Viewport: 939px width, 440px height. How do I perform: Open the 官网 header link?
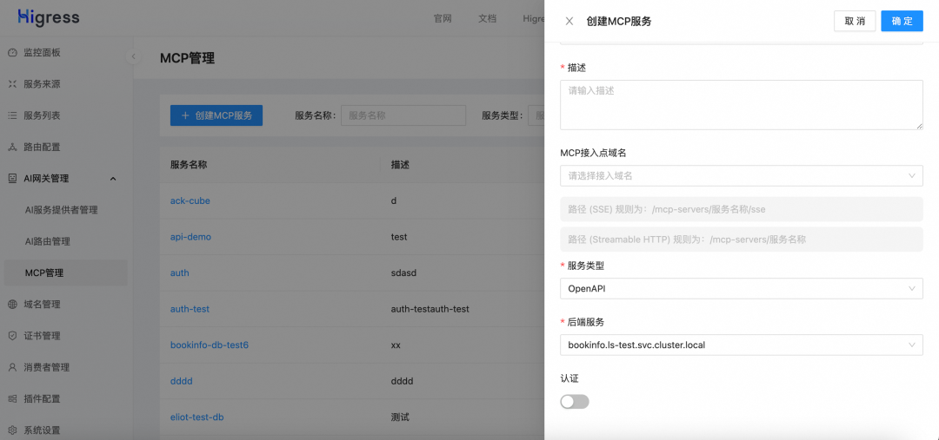tap(442, 18)
